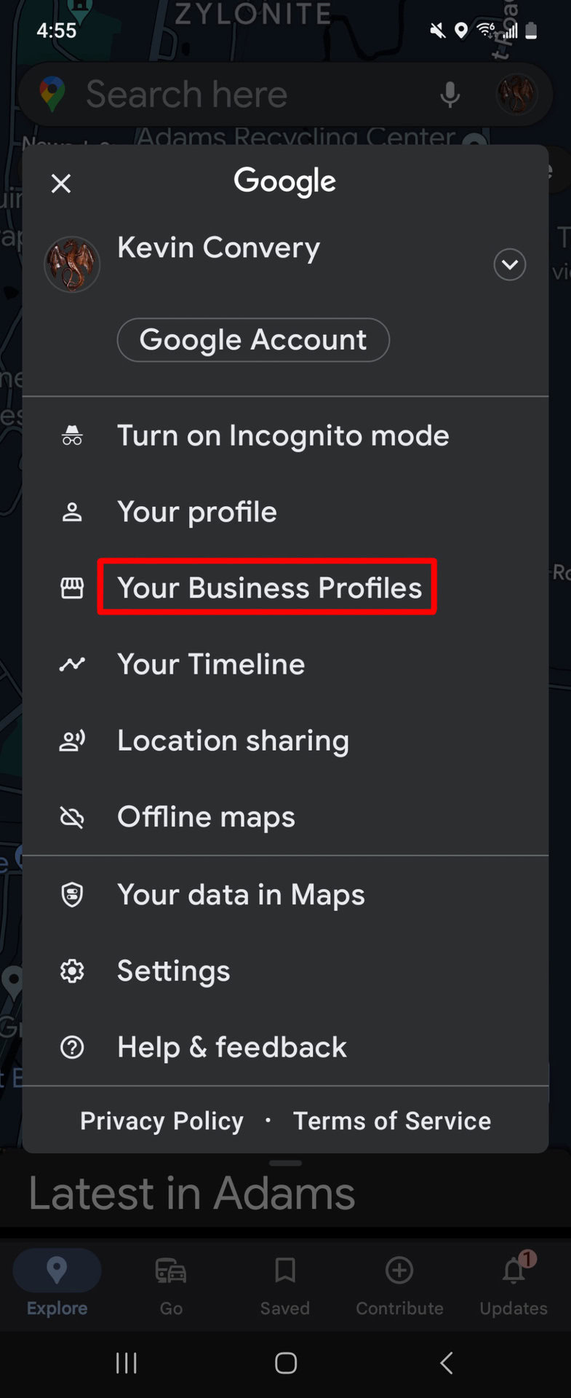Expand the account switcher chevron

pyautogui.click(x=510, y=264)
